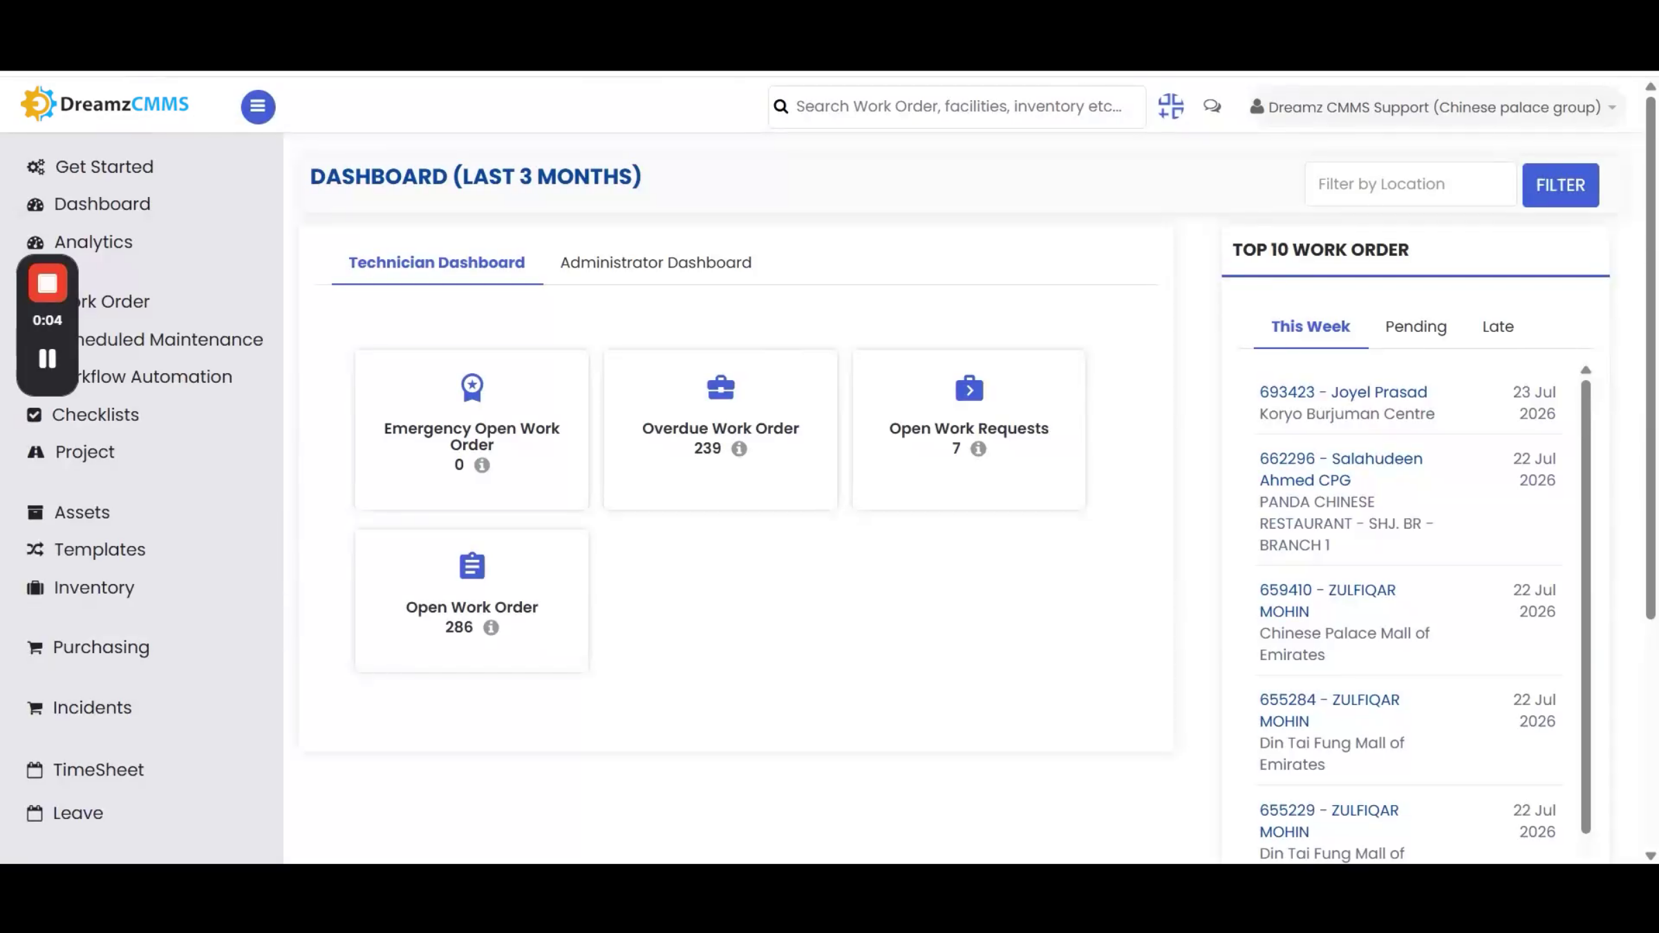The image size is (1659, 933).
Task: Click the 23 Jul 2026 date
Action: 1534,403
